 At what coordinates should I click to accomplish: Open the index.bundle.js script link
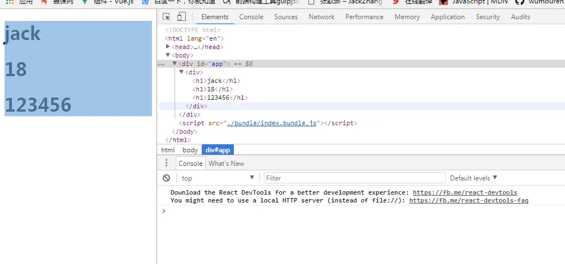click(272, 123)
